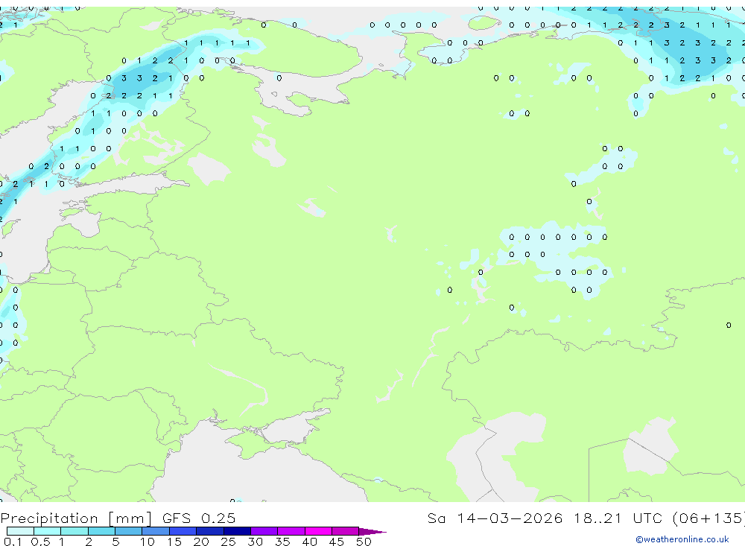Viewport: 745px width, 546px height.
Task: Choose the 10–15 mm legend color box
Action: point(156,531)
